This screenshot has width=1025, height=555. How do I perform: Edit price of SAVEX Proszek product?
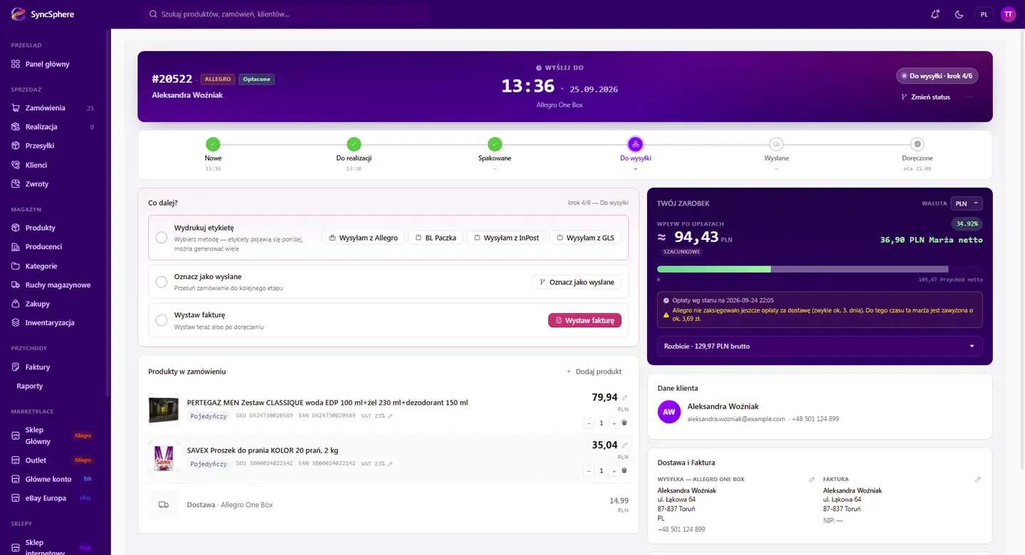tap(625, 445)
